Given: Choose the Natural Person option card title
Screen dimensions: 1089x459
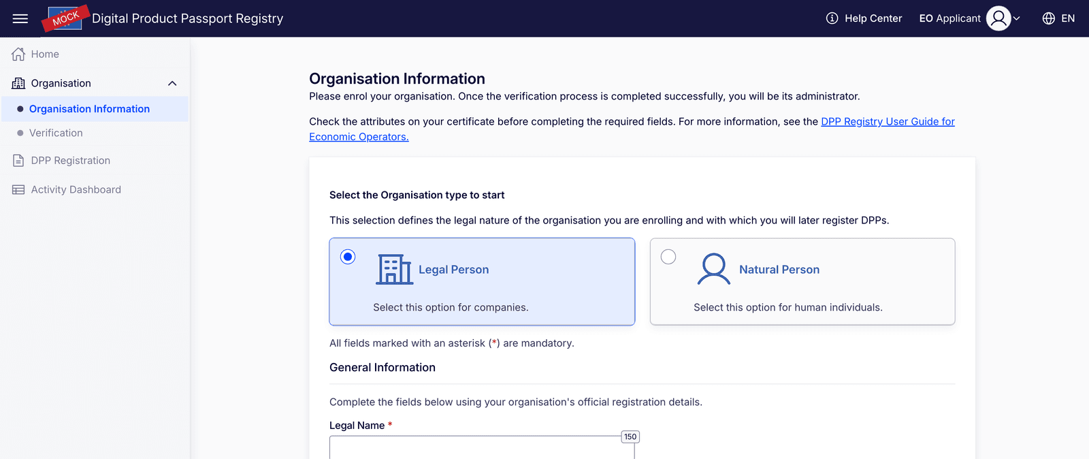Looking at the screenshot, I should pos(779,270).
